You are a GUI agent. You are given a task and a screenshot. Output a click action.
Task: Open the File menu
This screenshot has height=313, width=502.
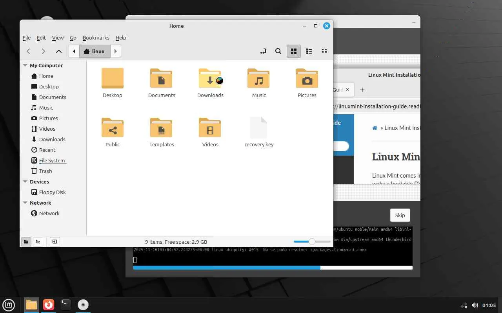tap(27, 38)
